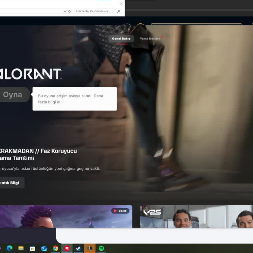Launch Microsoft Edge from the taskbar
Screen dimensions: 253x253
tap(9, 248)
